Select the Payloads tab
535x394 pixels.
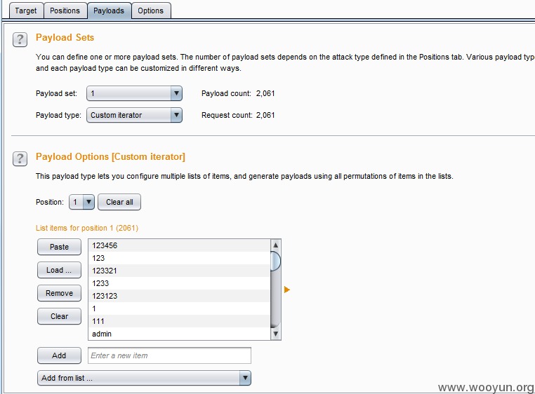pyautogui.click(x=109, y=11)
